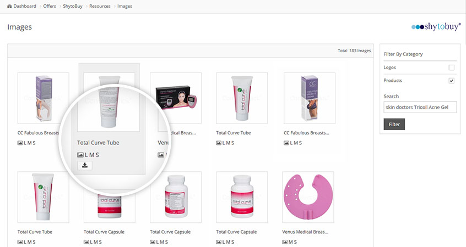This screenshot has height=247, width=466.
Task: Click the 'Total 183 Images' count text
Action: tap(354, 50)
